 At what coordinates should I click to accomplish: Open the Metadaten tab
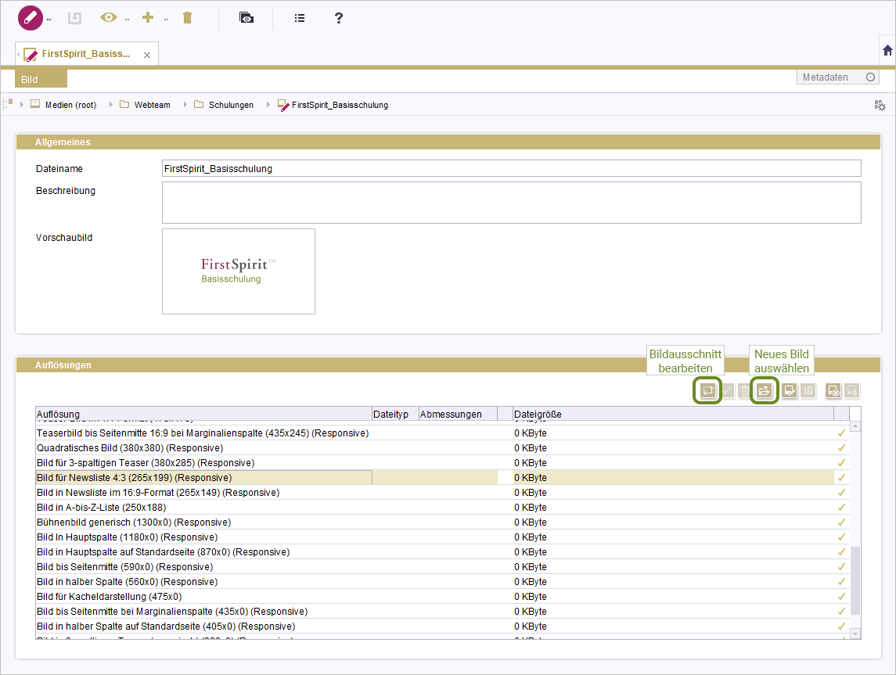(838, 77)
